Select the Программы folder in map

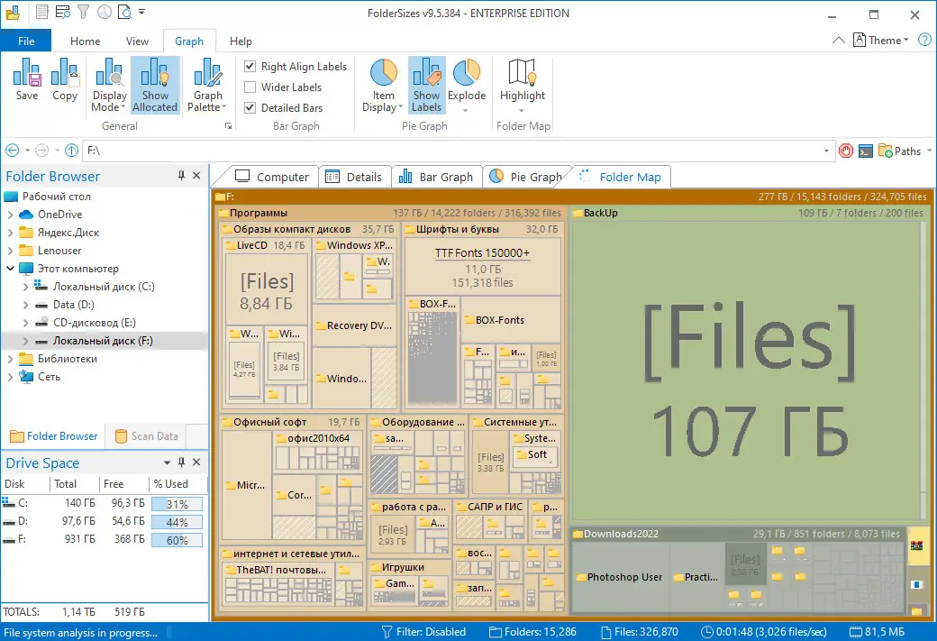coord(259,213)
